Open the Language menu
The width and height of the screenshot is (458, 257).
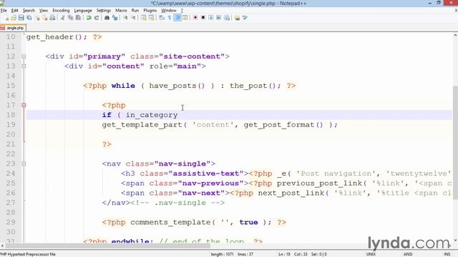(x=83, y=11)
